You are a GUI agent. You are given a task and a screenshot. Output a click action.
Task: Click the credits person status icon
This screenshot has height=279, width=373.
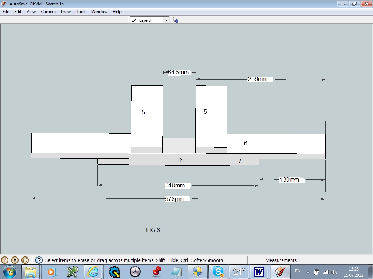tap(15, 260)
